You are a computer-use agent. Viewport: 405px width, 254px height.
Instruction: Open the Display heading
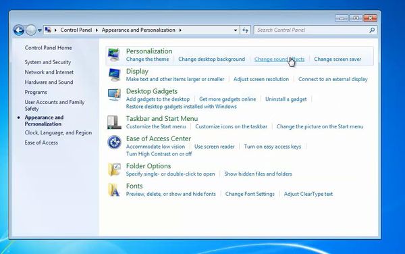(x=137, y=72)
